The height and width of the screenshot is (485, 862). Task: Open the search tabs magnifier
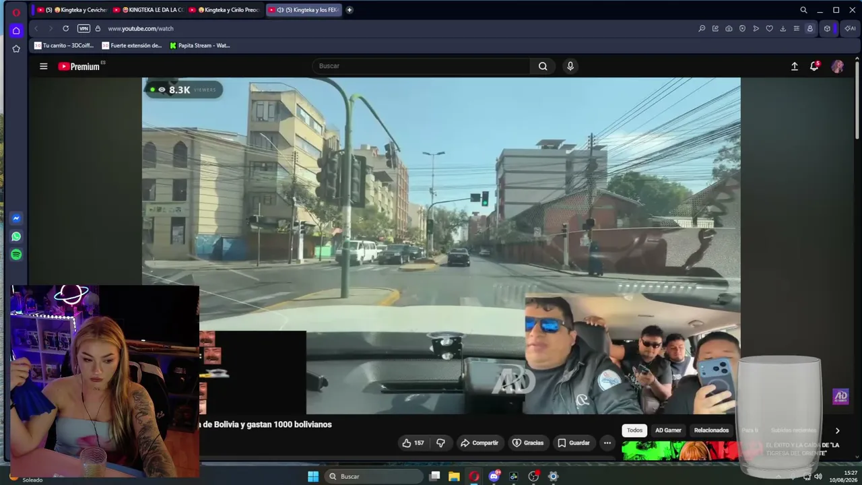(803, 10)
